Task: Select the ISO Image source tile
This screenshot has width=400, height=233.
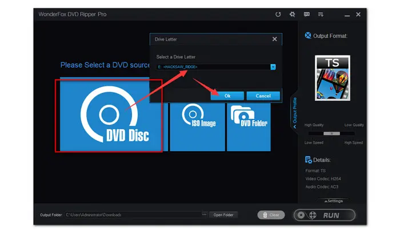Action: click(x=198, y=127)
